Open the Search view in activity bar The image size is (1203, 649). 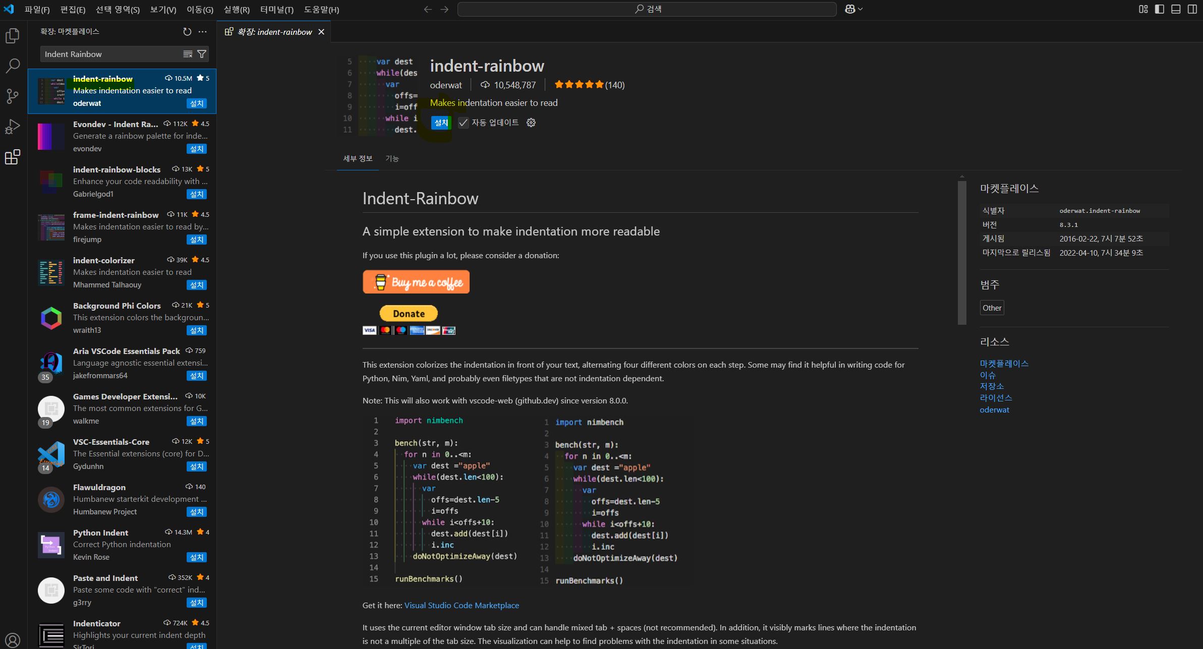pos(12,66)
